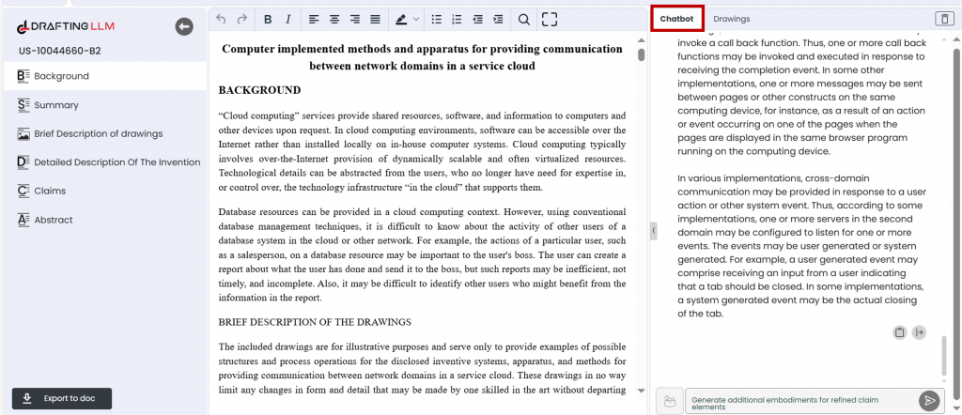
Task: Click the Drafting LLM logo
Action: coord(66,26)
